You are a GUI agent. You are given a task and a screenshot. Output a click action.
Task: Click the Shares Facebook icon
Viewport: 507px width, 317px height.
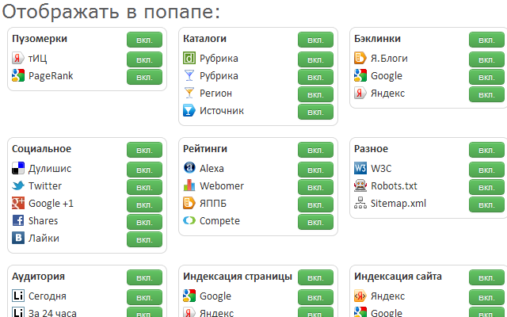[18, 220]
